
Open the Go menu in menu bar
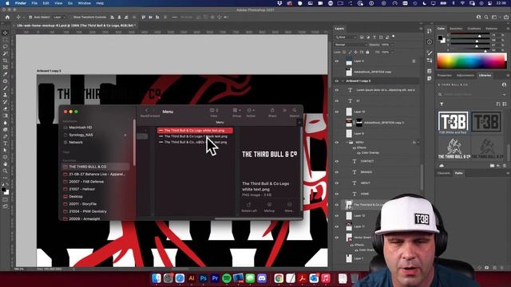click(70, 3)
